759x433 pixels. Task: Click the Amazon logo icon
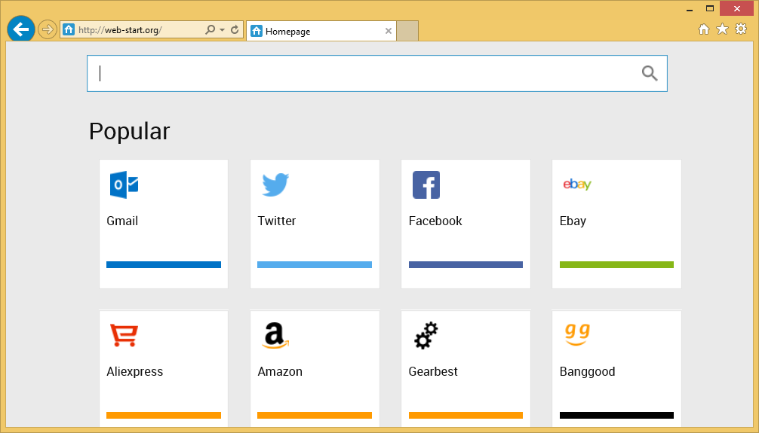[275, 335]
